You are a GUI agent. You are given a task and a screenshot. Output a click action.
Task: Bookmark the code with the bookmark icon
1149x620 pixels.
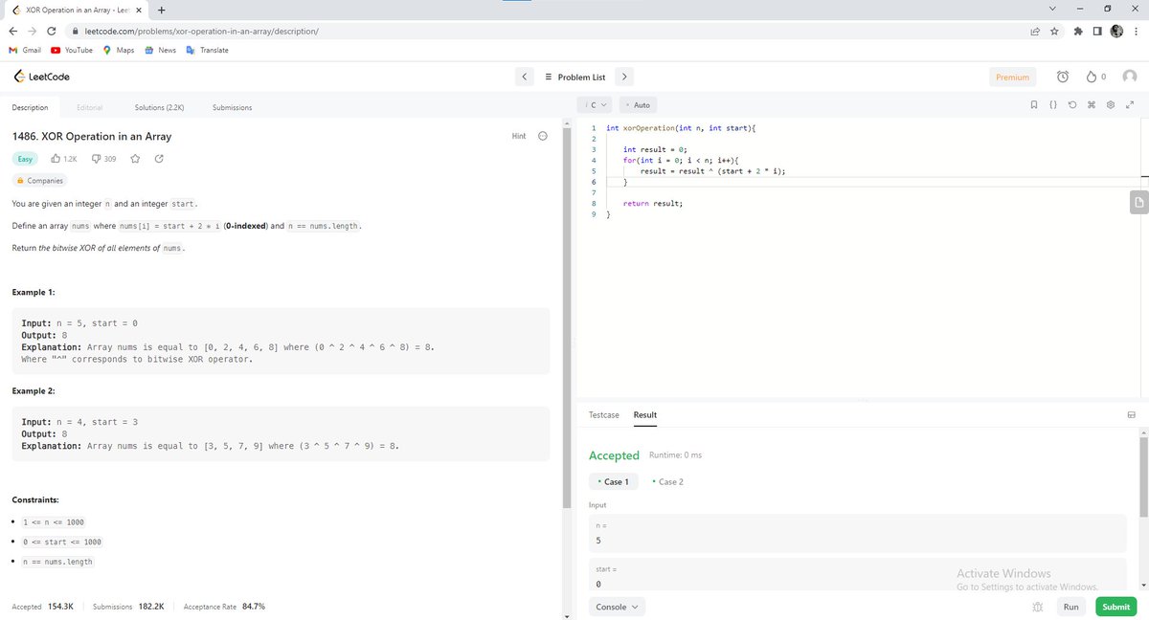(1033, 104)
